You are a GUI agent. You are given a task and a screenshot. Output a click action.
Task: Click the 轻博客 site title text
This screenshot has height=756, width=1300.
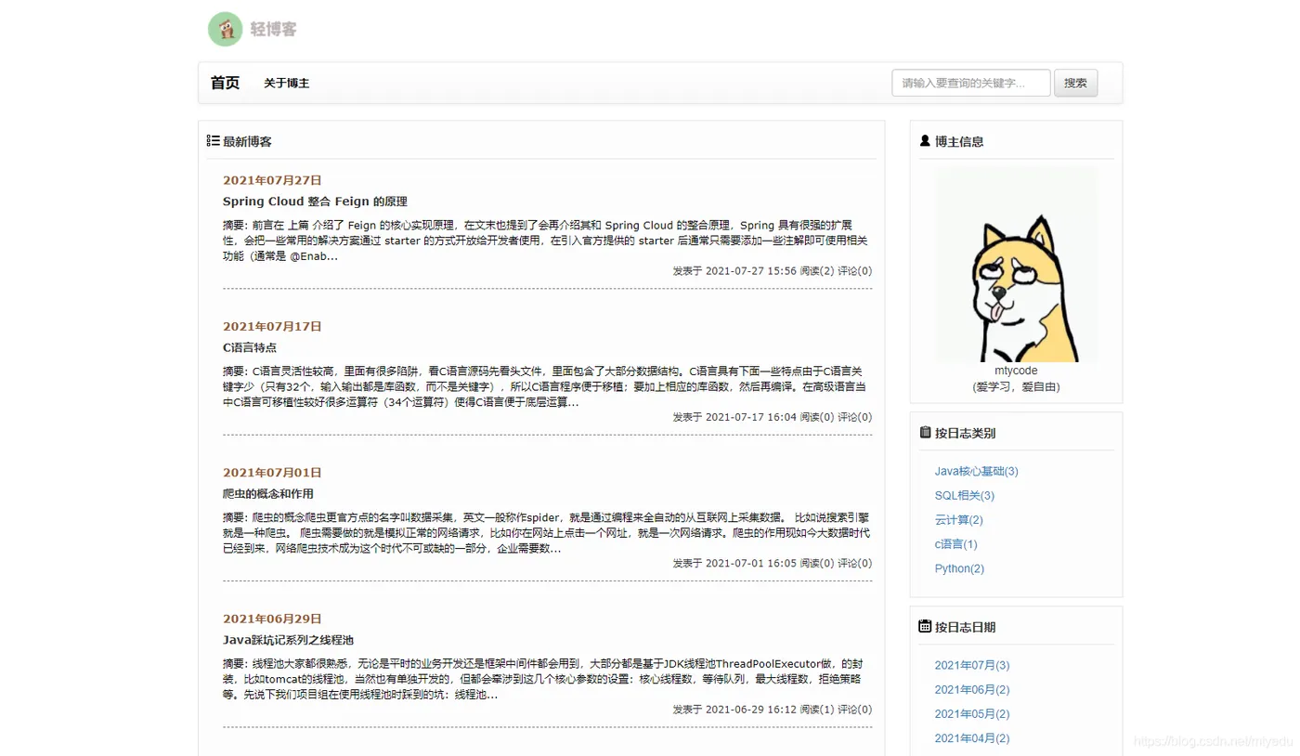click(x=273, y=30)
